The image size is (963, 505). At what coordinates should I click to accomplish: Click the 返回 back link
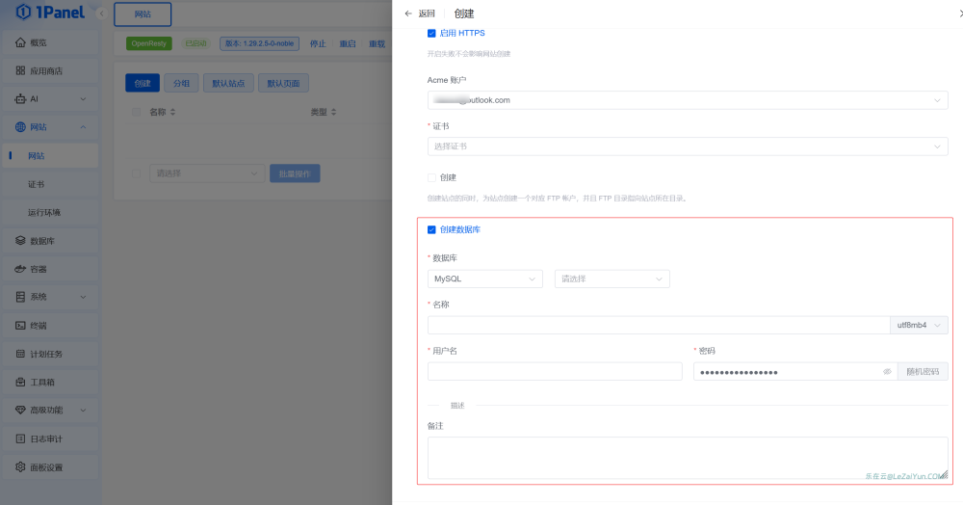(427, 13)
